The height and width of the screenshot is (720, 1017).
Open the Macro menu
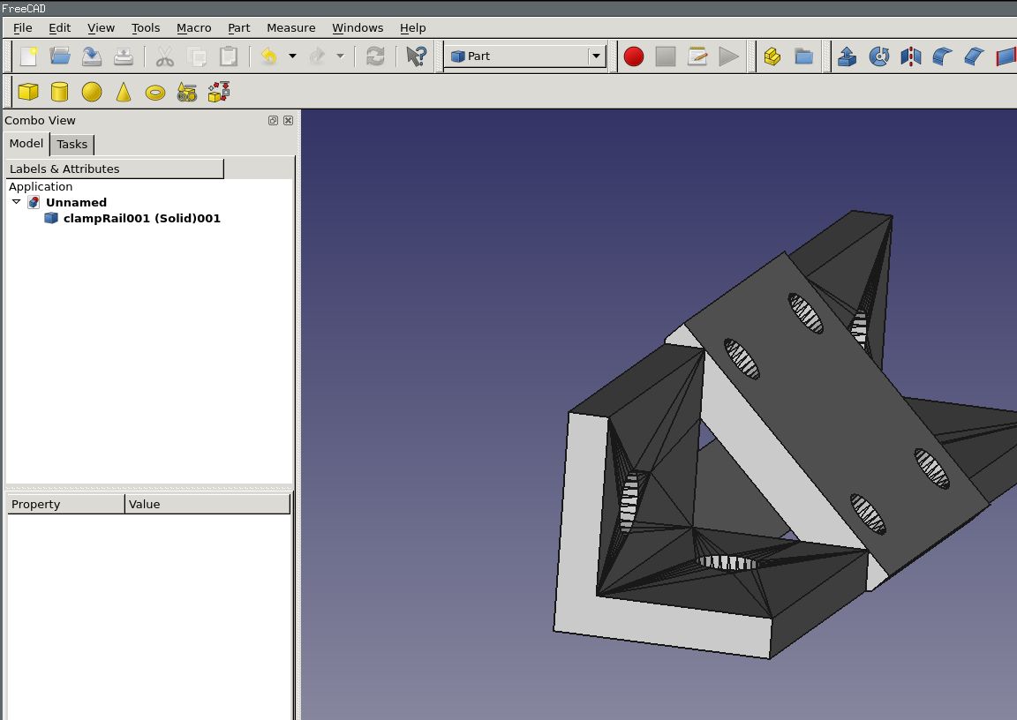(x=193, y=27)
